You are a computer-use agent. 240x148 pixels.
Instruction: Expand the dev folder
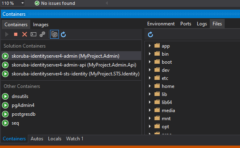150,70
